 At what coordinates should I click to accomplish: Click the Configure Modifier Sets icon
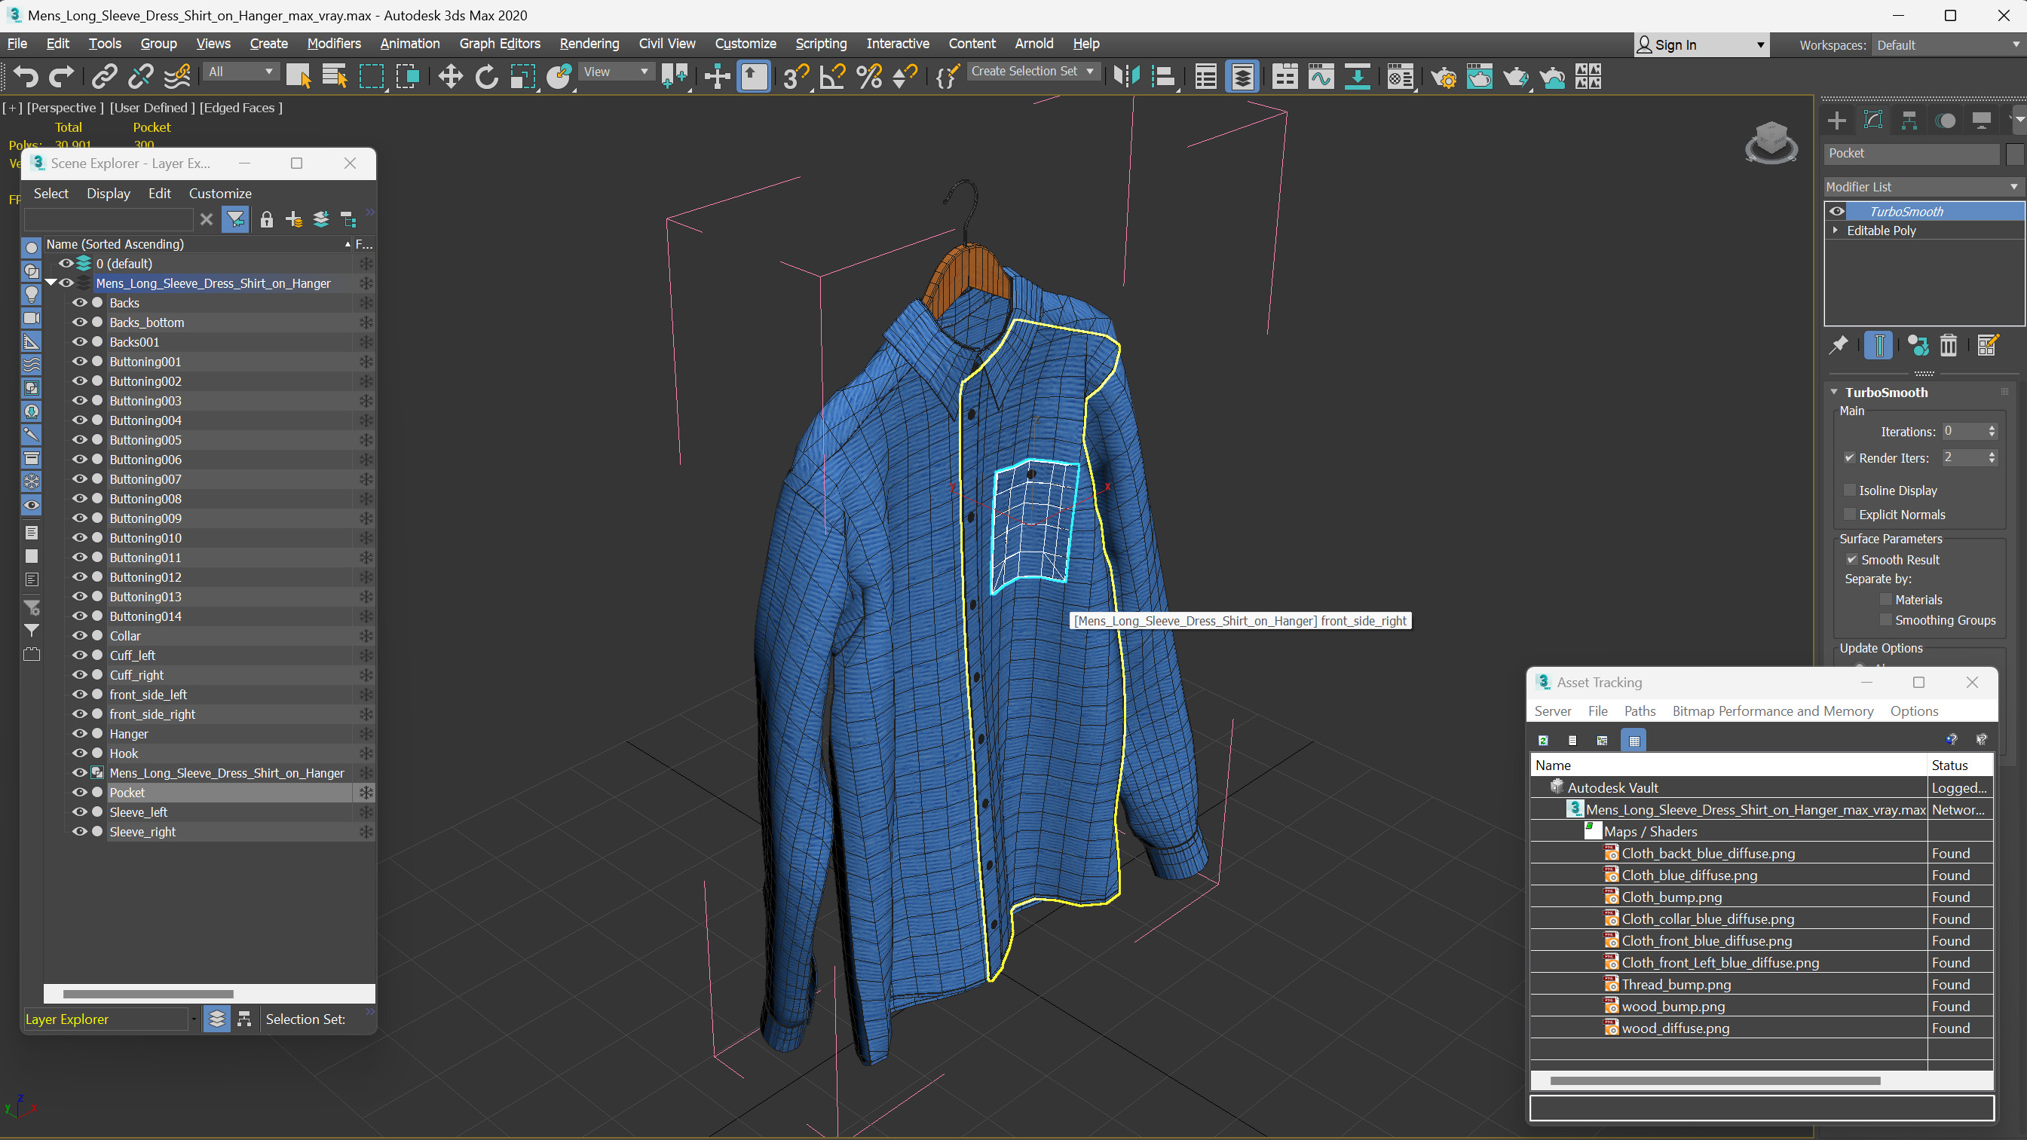click(x=1988, y=345)
